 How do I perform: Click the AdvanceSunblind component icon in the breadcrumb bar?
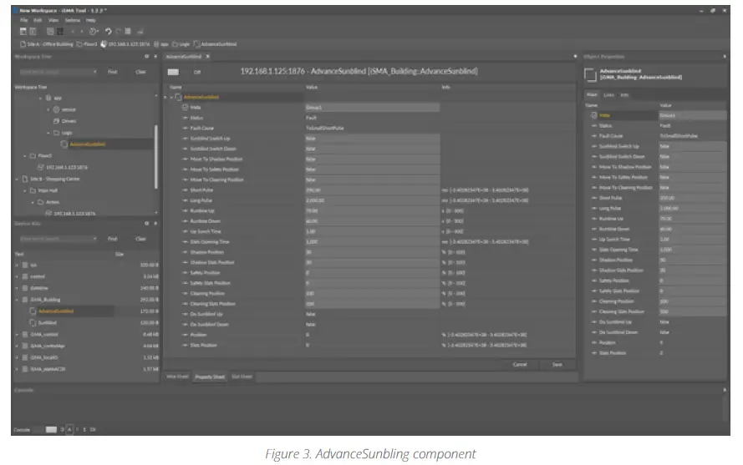pos(196,44)
